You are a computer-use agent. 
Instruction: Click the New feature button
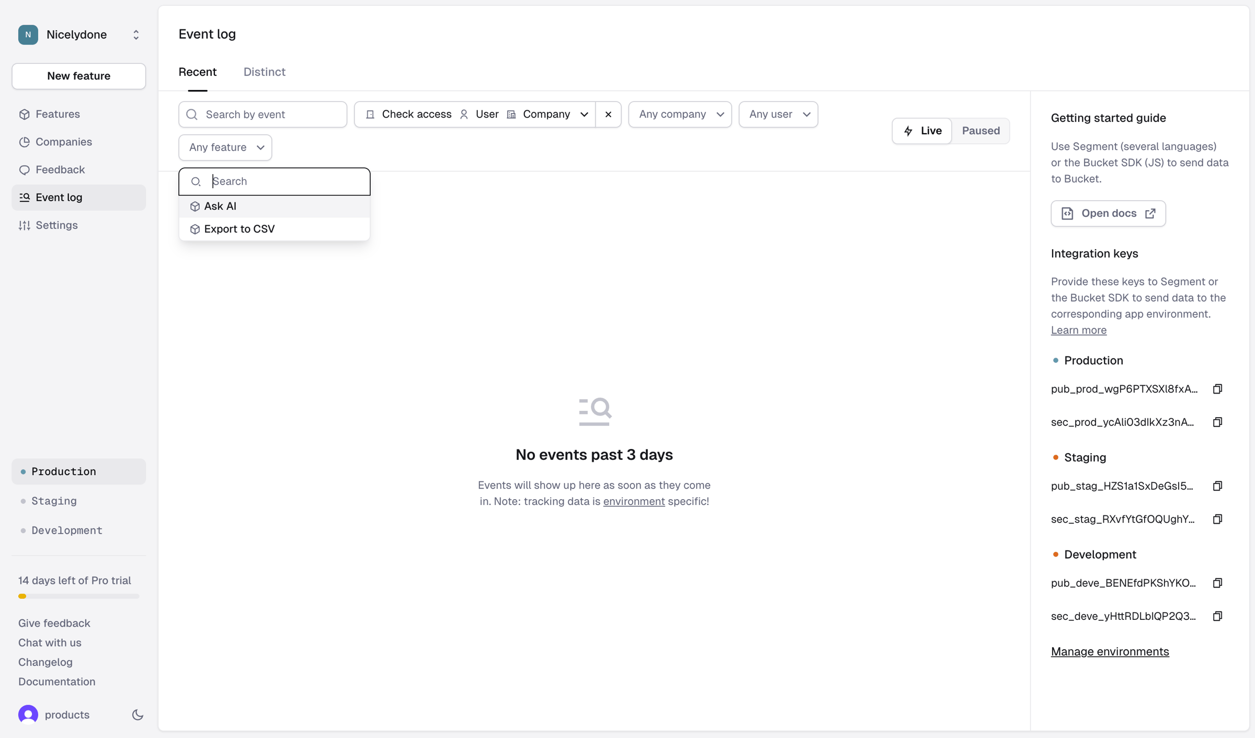78,76
